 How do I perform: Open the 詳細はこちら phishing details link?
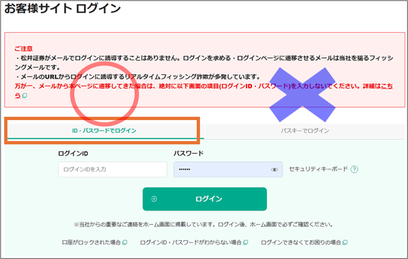[386, 86]
